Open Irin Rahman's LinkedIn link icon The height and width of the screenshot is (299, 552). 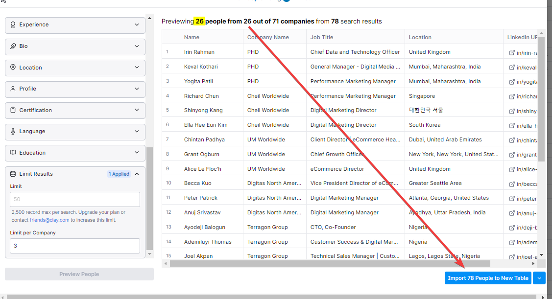(x=512, y=52)
